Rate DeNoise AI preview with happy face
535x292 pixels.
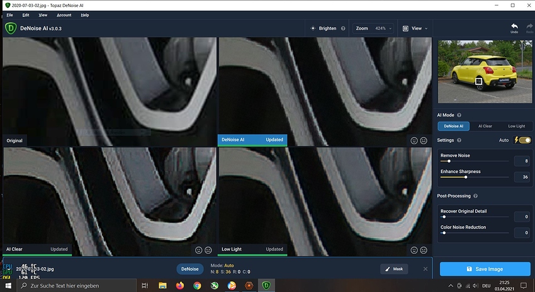point(414,140)
